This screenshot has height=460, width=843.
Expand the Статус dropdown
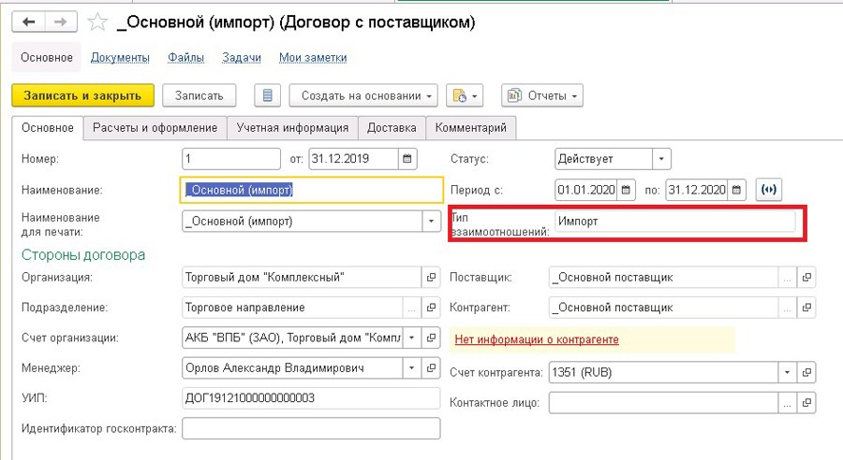(x=661, y=159)
